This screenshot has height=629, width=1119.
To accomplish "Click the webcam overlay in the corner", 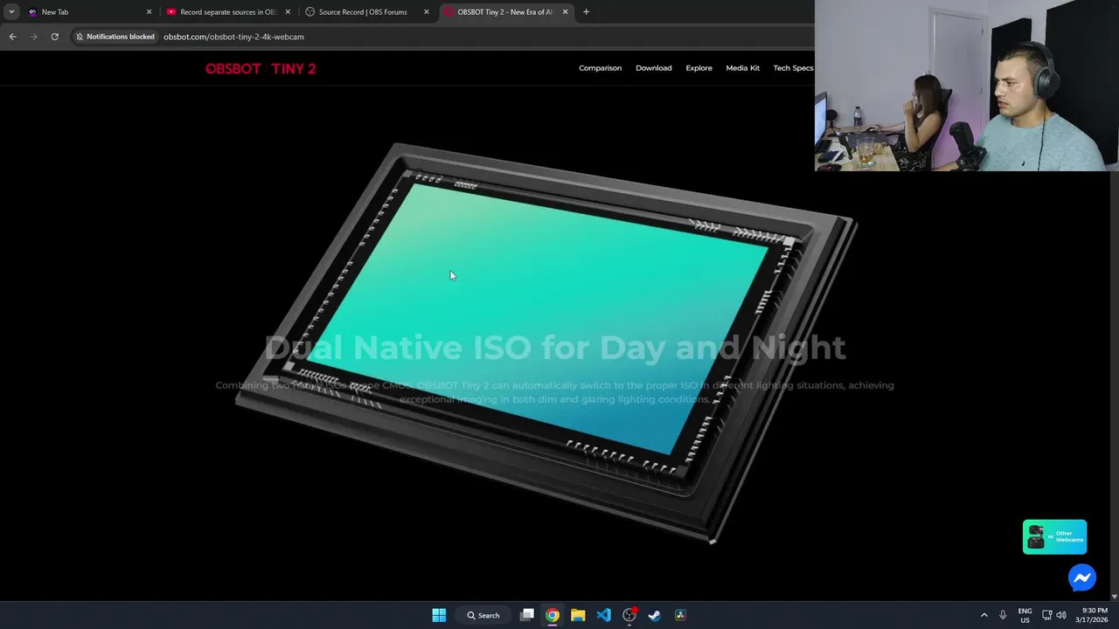I will tap(967, 85).
